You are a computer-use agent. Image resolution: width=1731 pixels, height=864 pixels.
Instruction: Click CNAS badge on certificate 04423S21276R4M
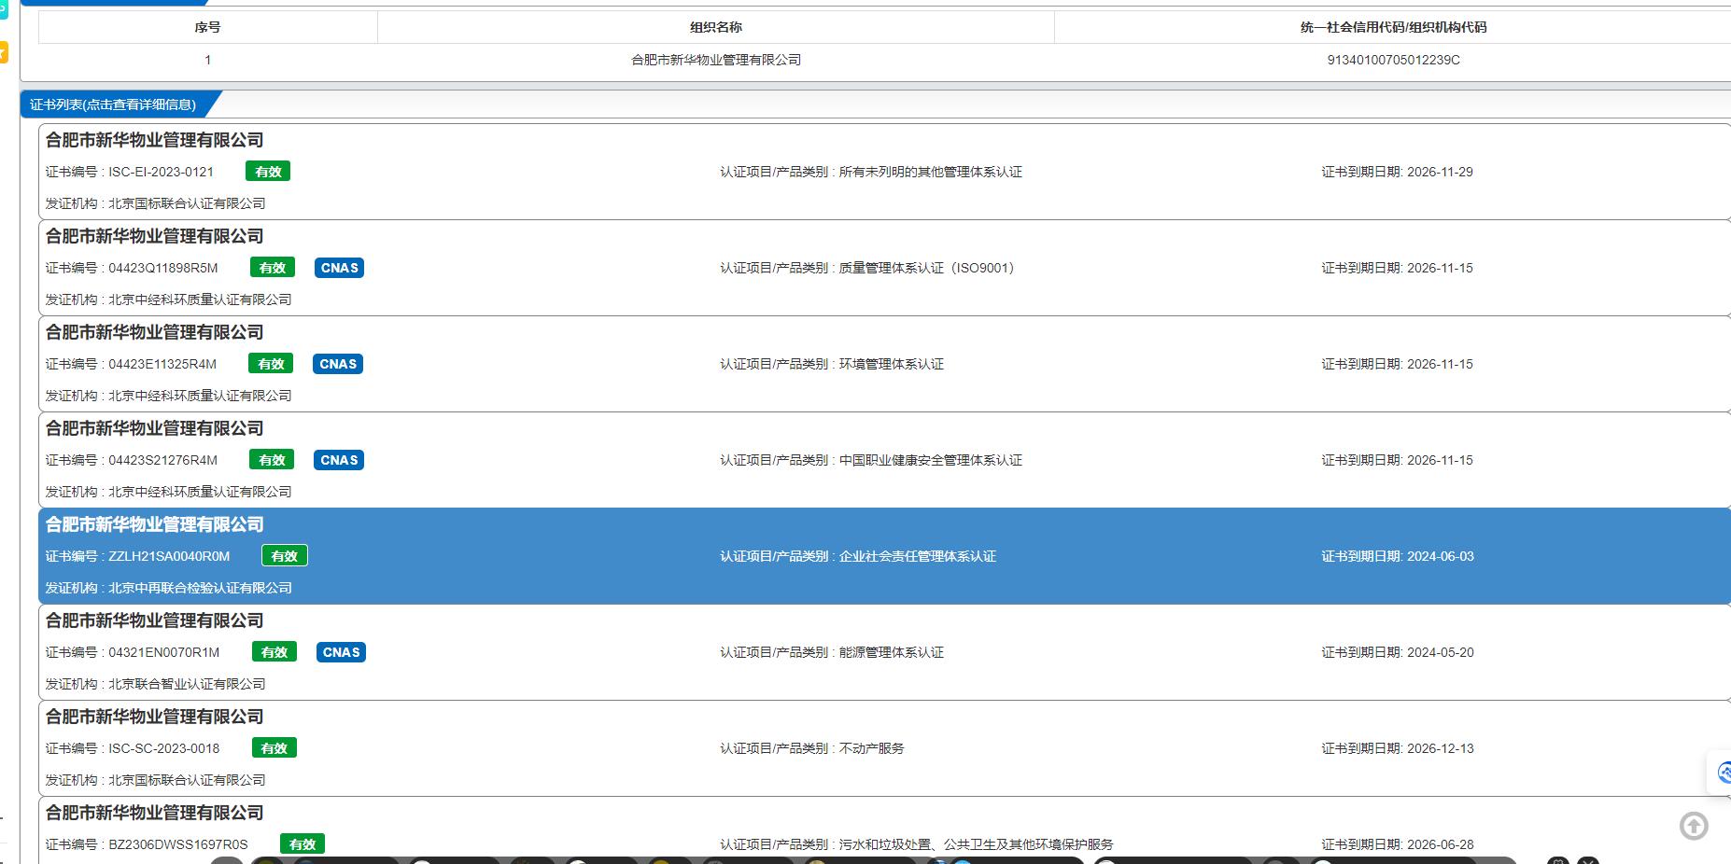pyautogui.click(x=339, y=460)
